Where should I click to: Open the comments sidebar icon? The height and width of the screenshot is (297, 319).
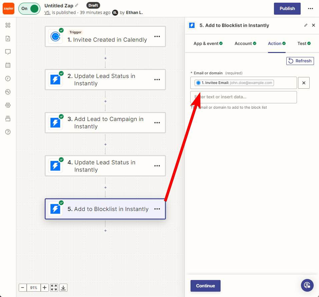pos(8,52)
